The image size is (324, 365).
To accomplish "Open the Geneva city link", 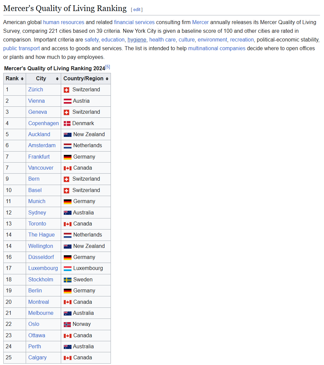I will (38, 112).
